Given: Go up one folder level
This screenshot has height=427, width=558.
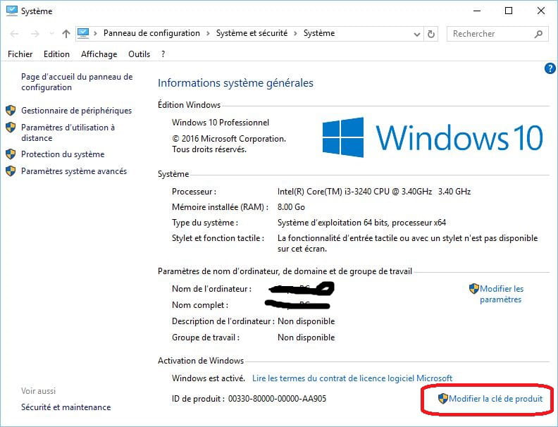Looking at the screenshot, I should pyautogui.click(x=66, y=34).
